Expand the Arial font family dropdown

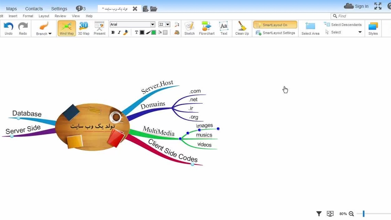coord(152,24)
